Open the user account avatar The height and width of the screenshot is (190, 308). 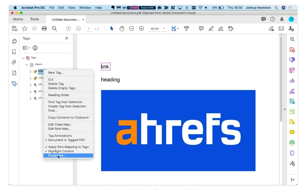[291, 19]
